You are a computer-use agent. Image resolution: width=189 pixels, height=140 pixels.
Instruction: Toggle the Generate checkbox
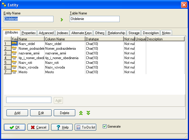pos(105,126)
